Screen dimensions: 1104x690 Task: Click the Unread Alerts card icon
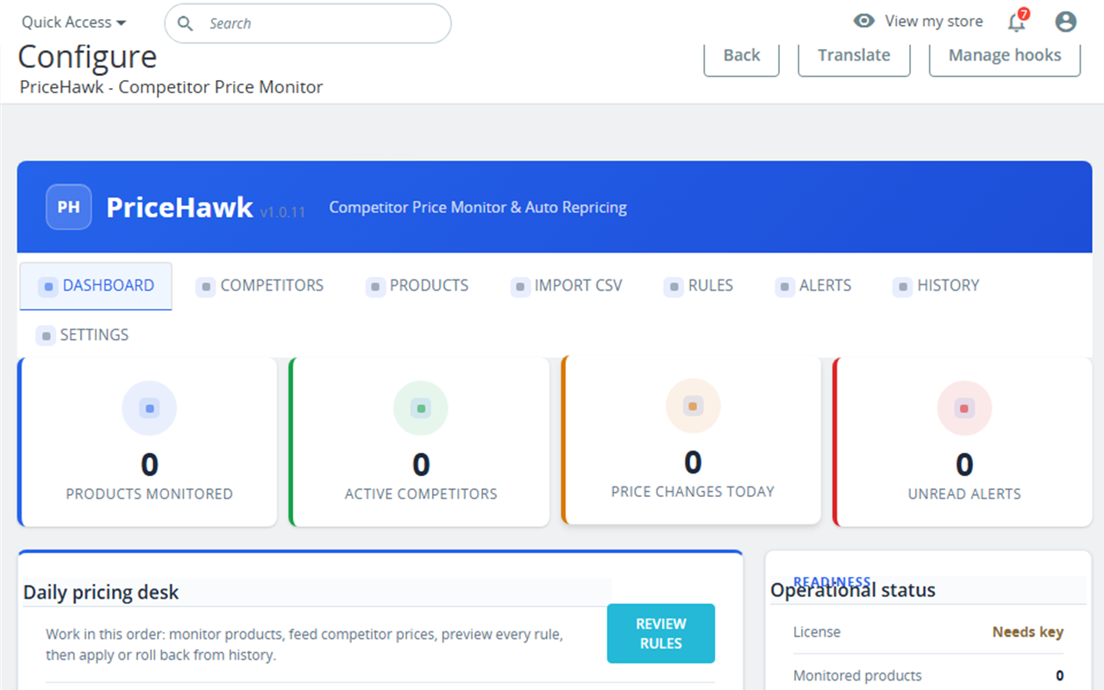tap(964, 409)
